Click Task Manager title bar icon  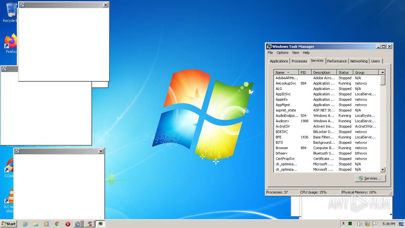pyautogui.click(x=269, y=47)
